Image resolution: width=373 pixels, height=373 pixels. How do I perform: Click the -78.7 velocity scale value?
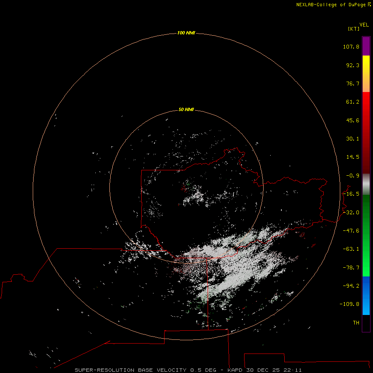(x=351, y=268)
